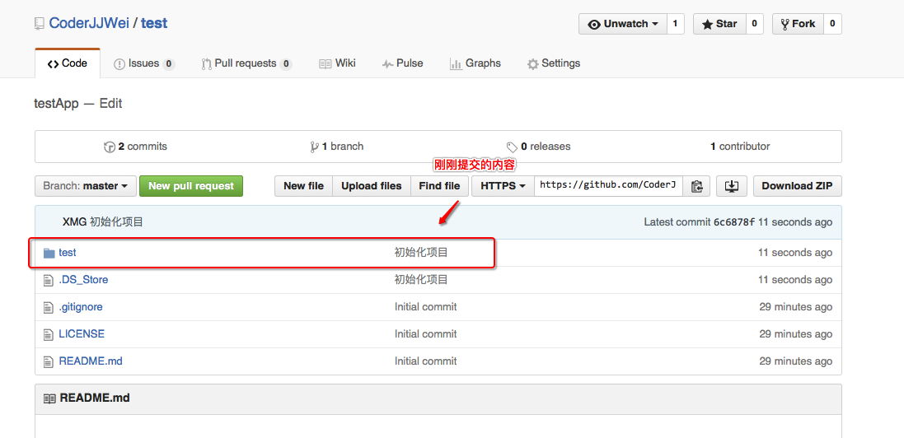The height and width of the screenshot is (438, 904).
Task: Open .DS_Store commit message 初始化项目
Action: 421,280
